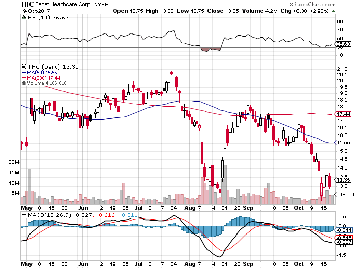Click the 36.63 RSI value tag

click(343, 45)
